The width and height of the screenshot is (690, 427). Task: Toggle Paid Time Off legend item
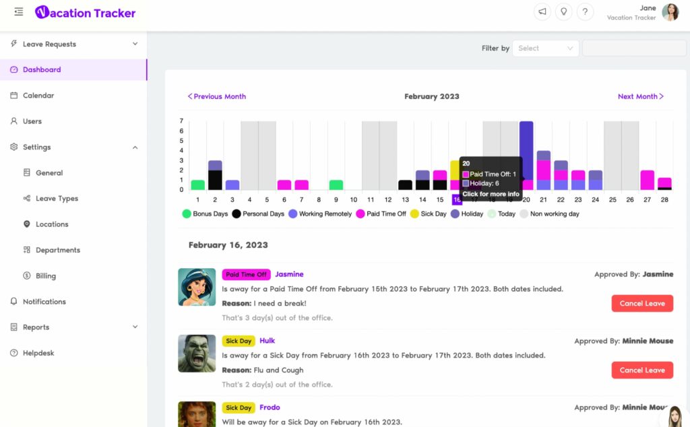coord(381,213)
